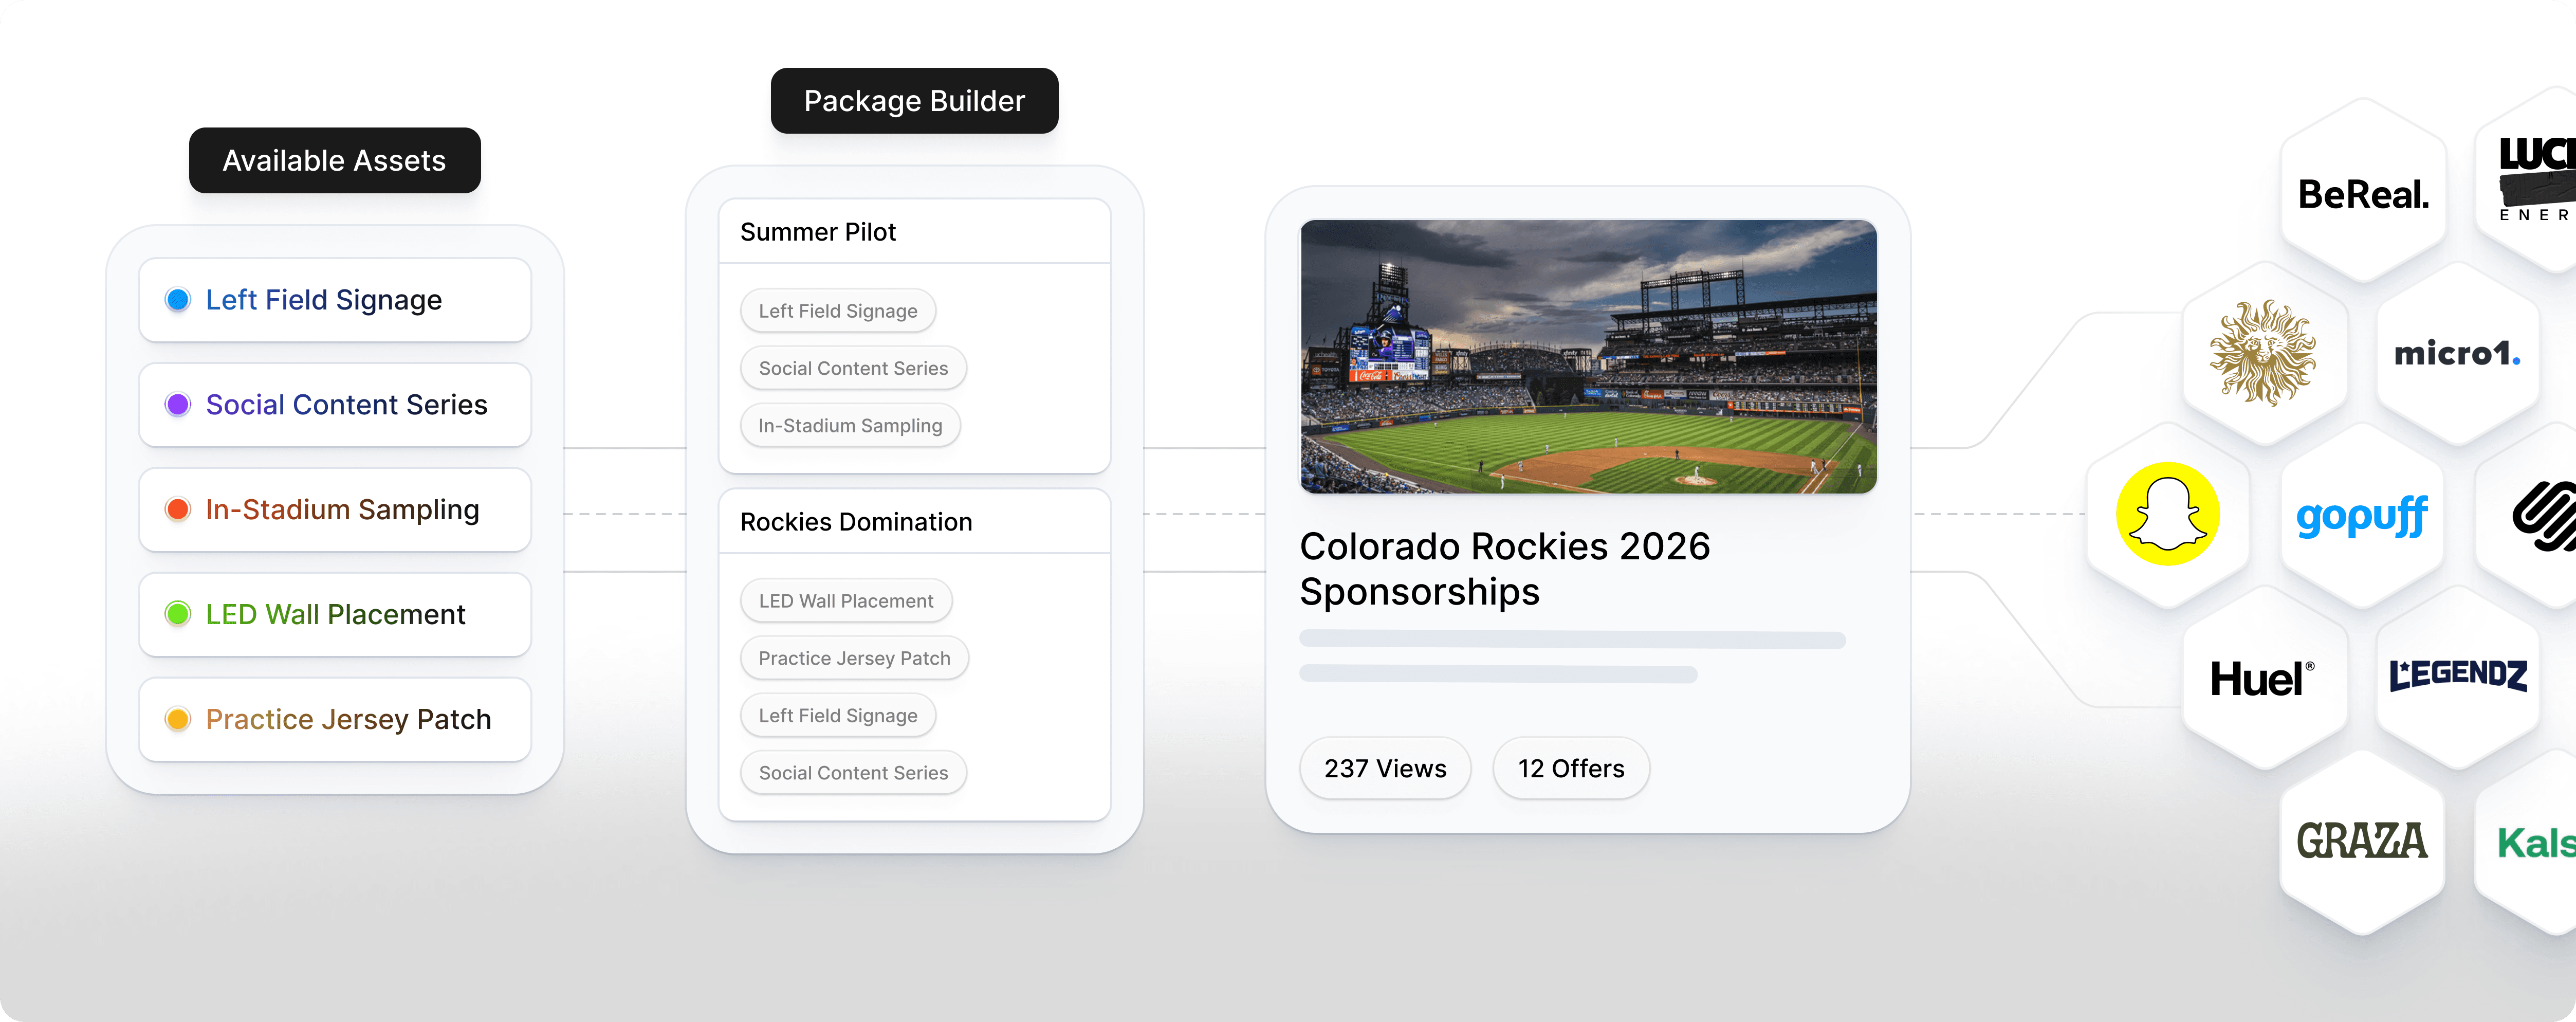Select the Practice Jersey Patch asset
The image size is (2576, 1022).
[x=335, y=720]
